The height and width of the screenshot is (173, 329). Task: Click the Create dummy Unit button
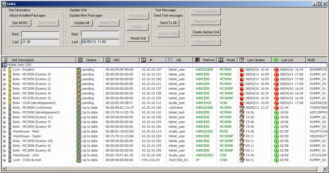coord(206,32)
